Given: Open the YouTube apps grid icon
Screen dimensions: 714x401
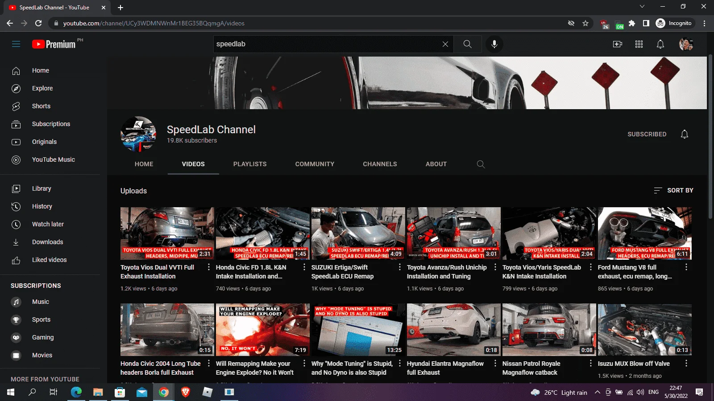Looking at the screenshot, I should [639, 44].
